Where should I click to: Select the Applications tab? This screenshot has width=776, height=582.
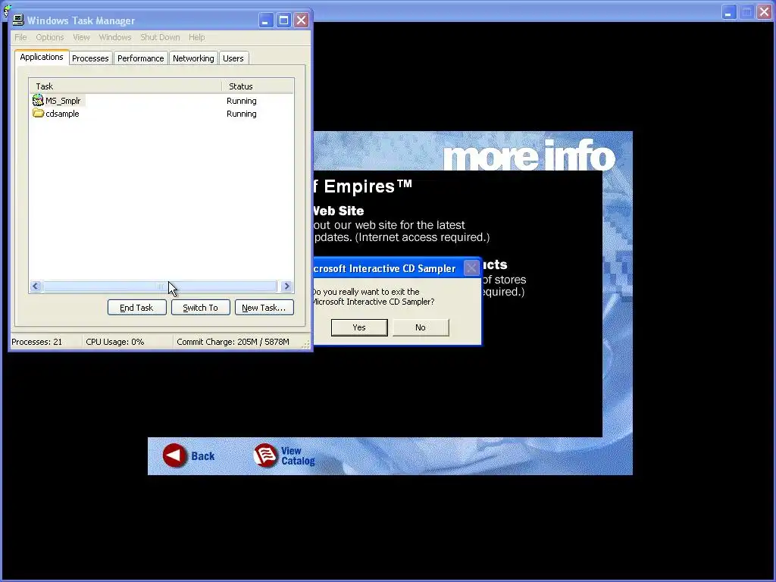coord(42,57)
